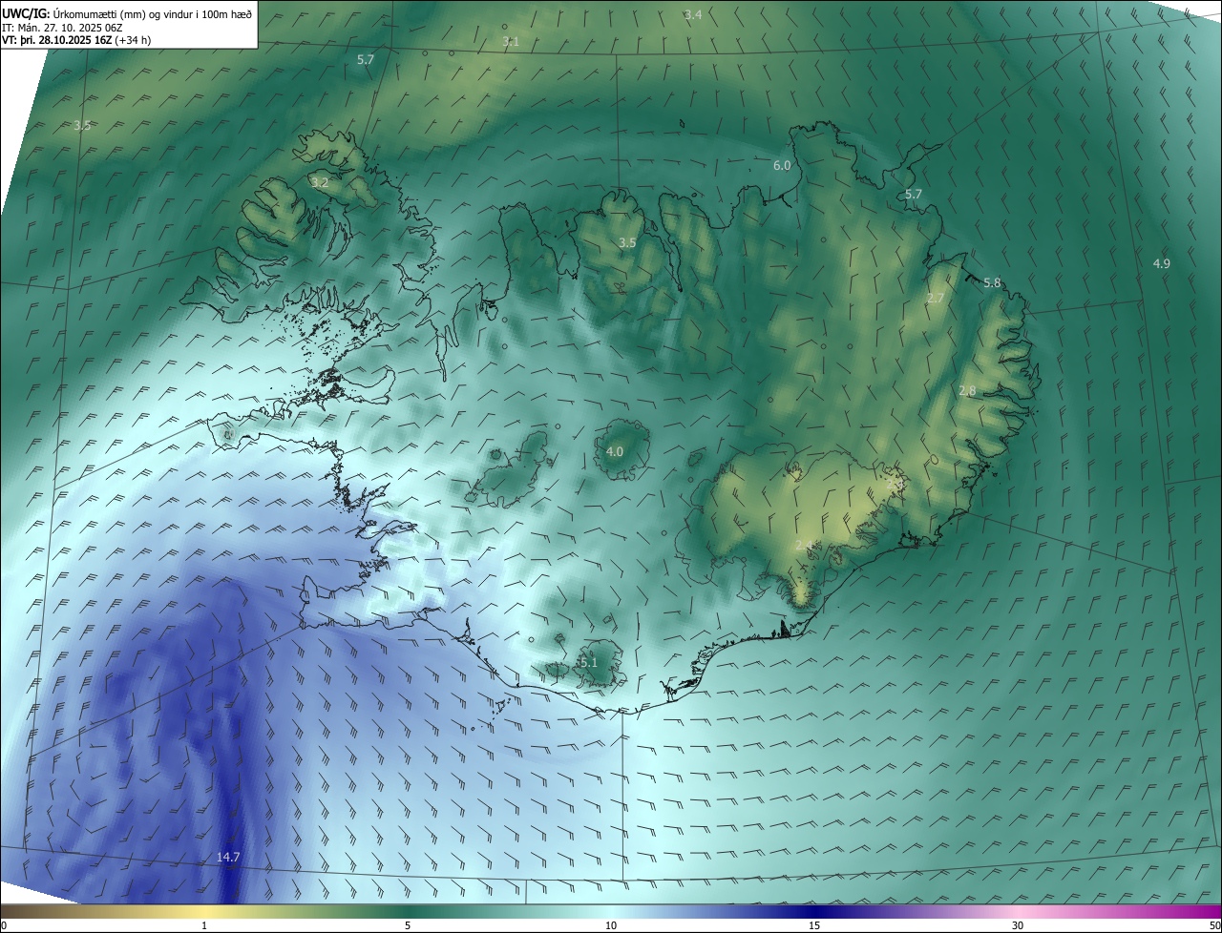The width and height of the screenshot is (1222, 933).
Task: Click the 5 tick label on the color scale
Action: point(408,925)
